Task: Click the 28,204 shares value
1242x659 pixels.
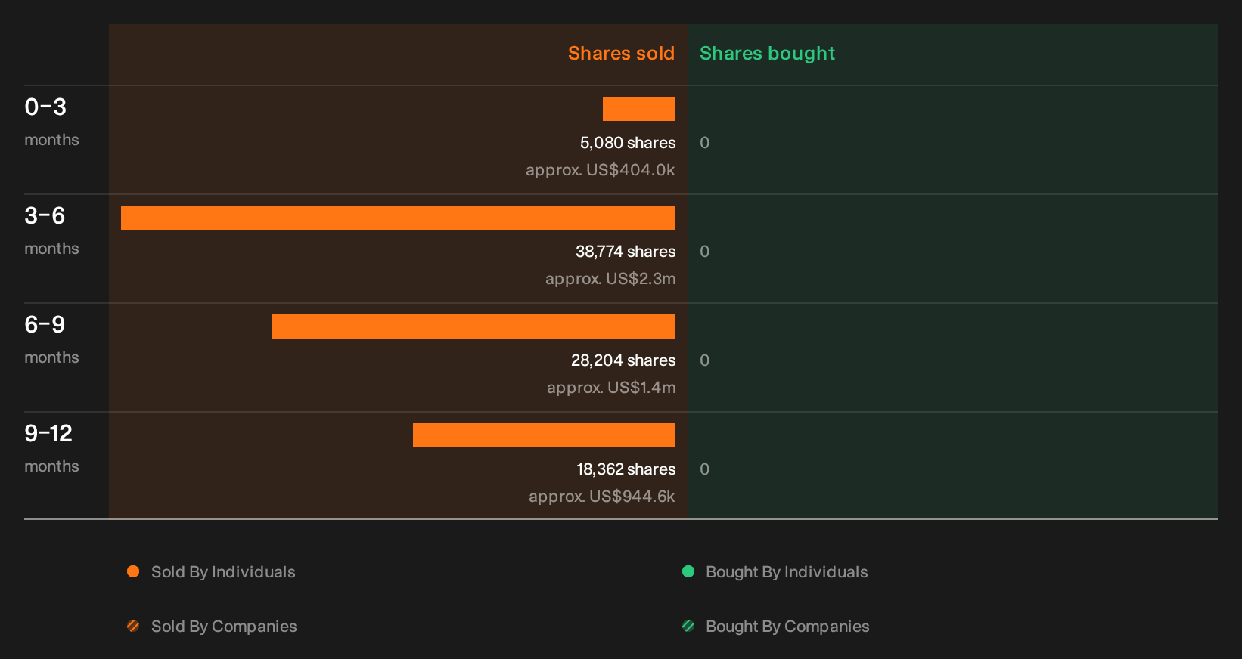Action: (x=623, y=360)
